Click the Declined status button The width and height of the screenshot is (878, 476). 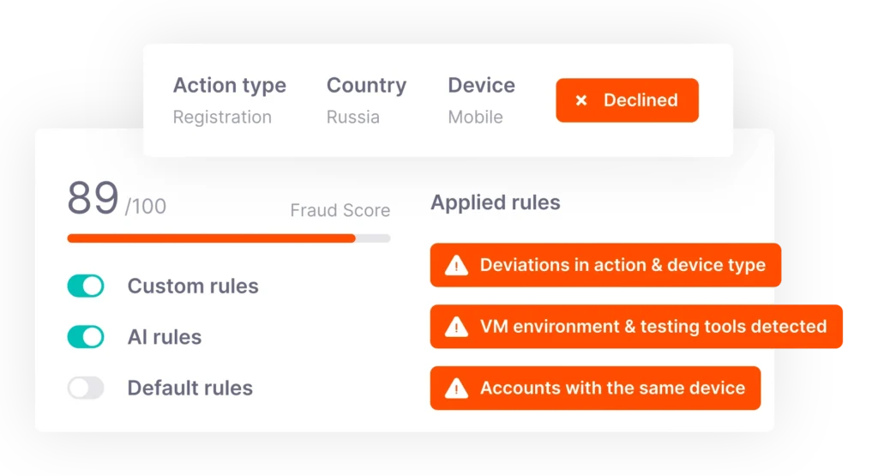point(627,100)
